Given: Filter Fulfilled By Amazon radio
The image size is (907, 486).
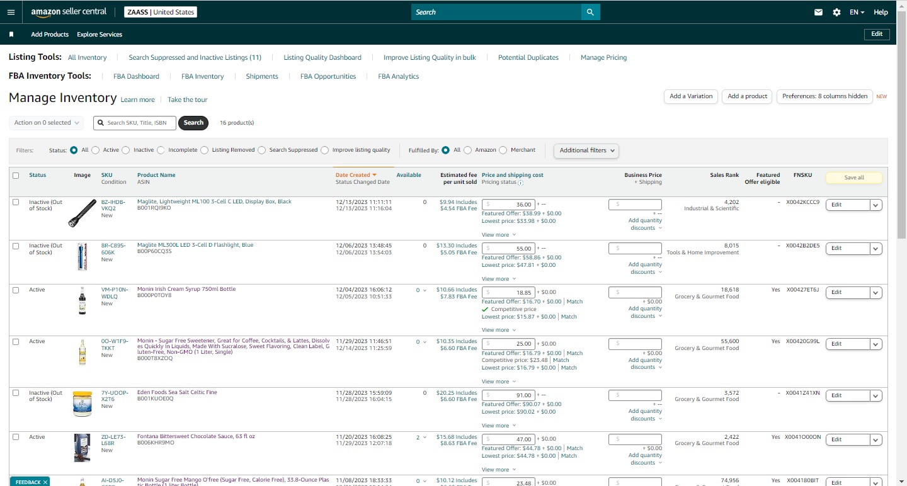Looking at the screenshot, I should tap(467, 150).
